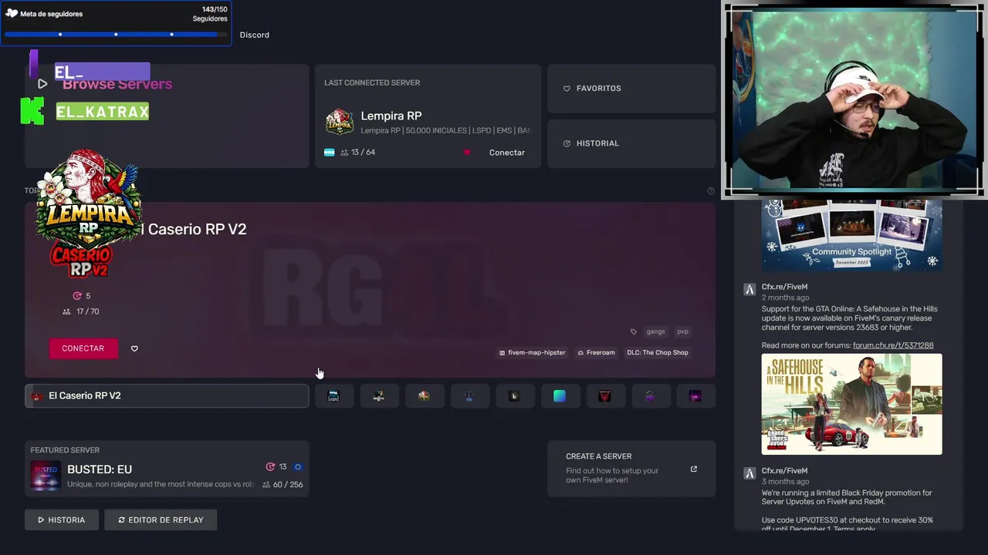The width and height of the screenshot is (988, 555).
Task: Open the Historia button
Action: click(x=62, y=520)
